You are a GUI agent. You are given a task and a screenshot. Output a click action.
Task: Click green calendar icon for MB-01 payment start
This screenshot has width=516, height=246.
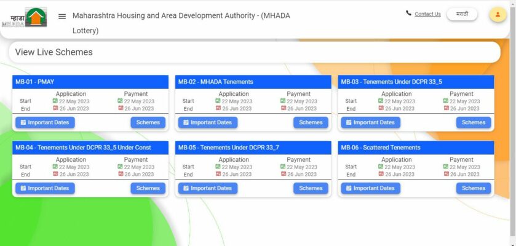tap(120, 101)
